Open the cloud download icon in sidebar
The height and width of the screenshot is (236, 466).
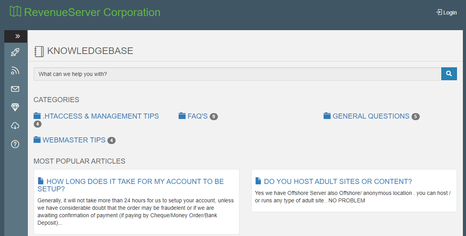(x=15, y=126)
